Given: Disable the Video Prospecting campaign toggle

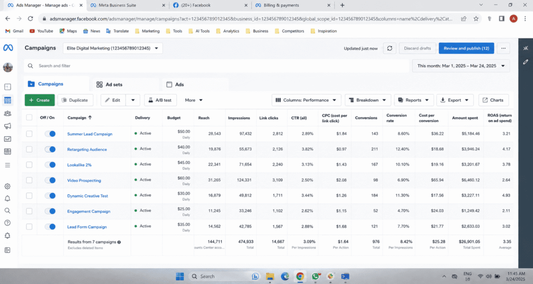Looking at the screenshot, I should pyautogui.click(x=50, y=180).
